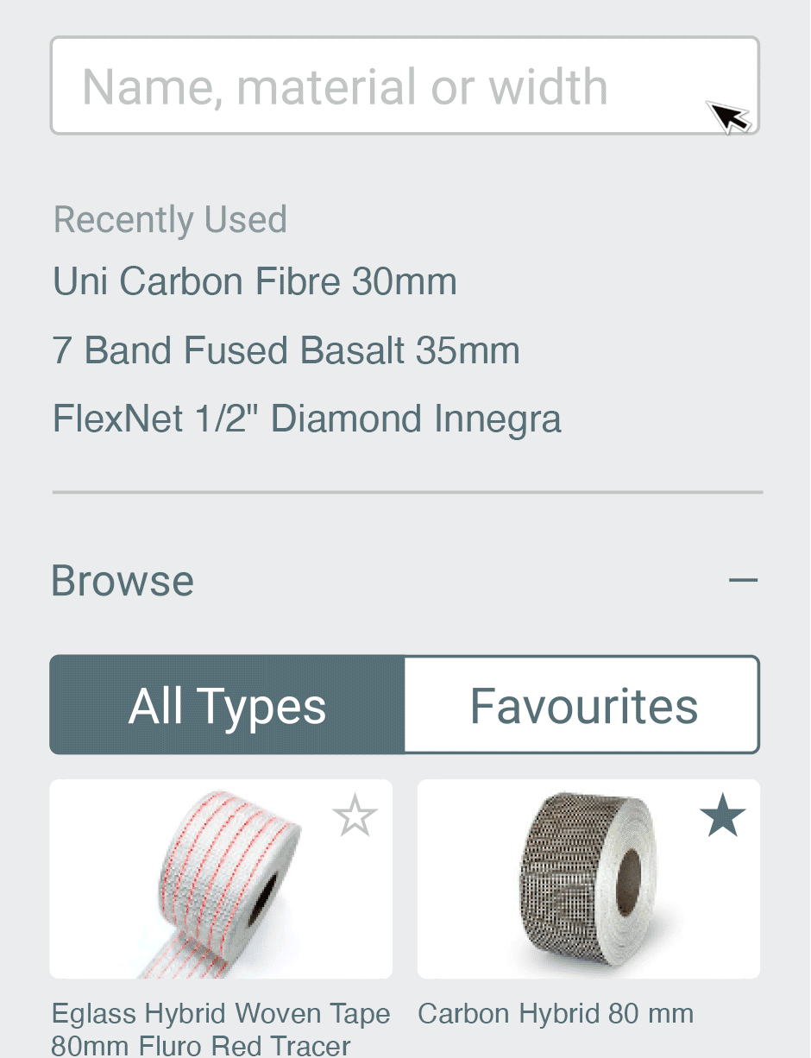Click the Recently Used heading
This screenshot has width=811, height=1058.
click(170, 220)
